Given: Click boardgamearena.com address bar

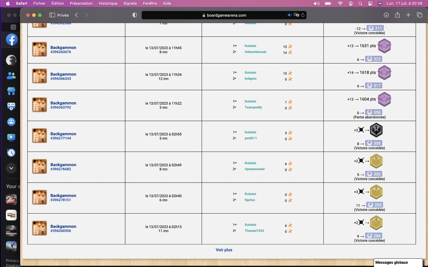Looking at the screenshot, I should point(224,15).
